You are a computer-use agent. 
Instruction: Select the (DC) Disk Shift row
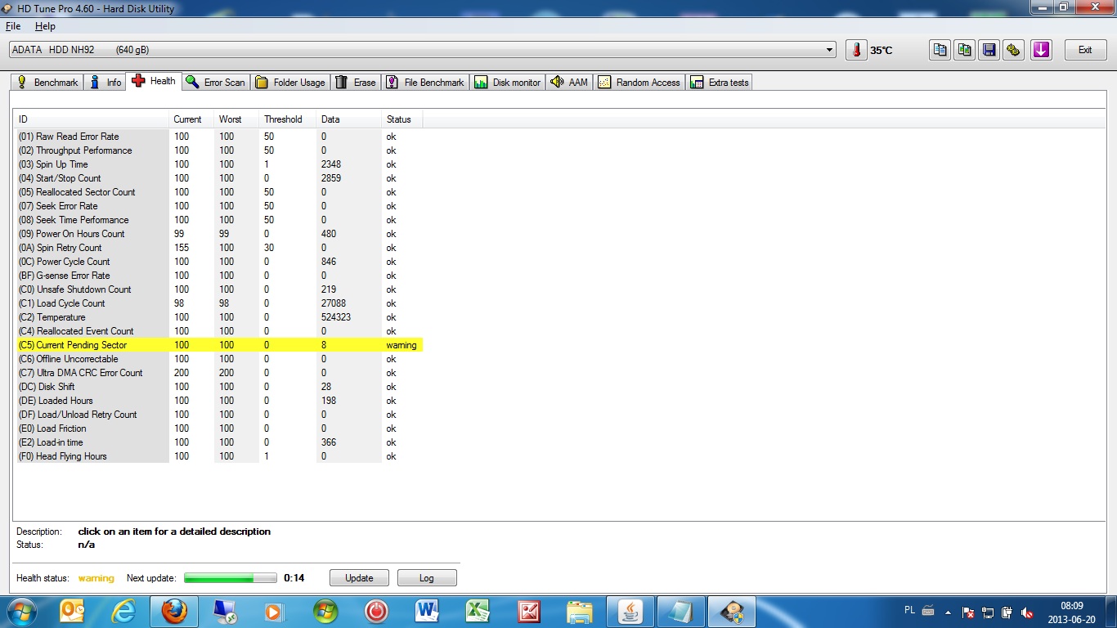(x=218, y=387)
